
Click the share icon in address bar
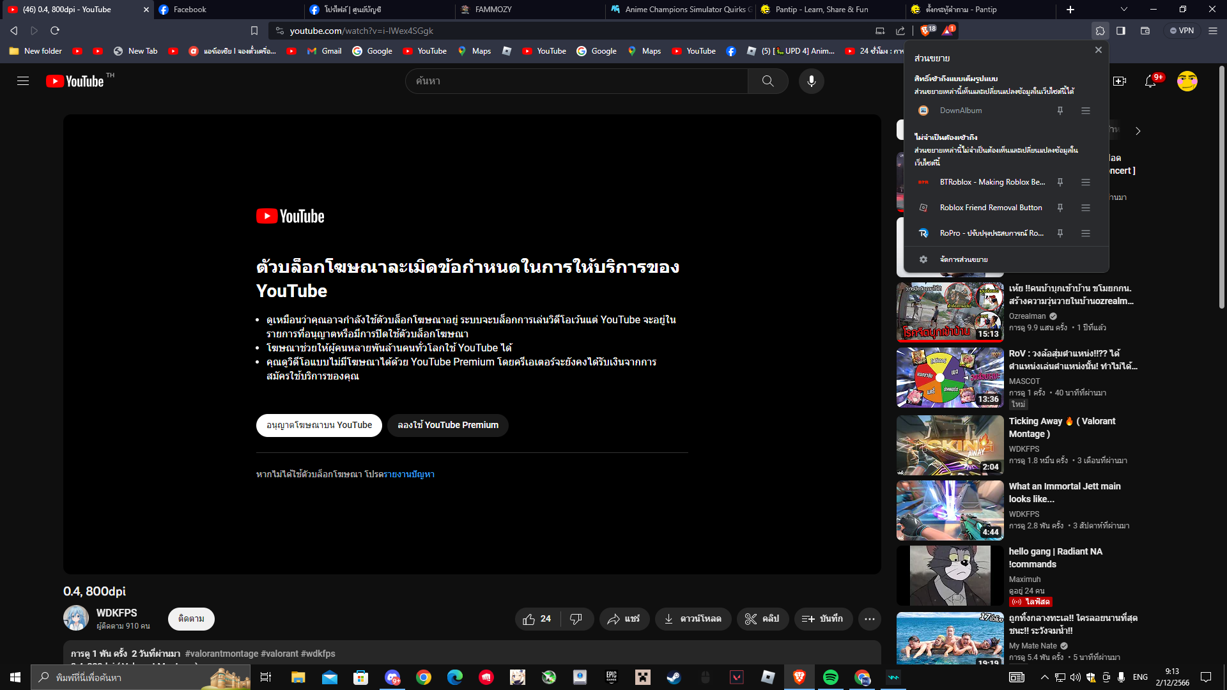pos(900,31)
